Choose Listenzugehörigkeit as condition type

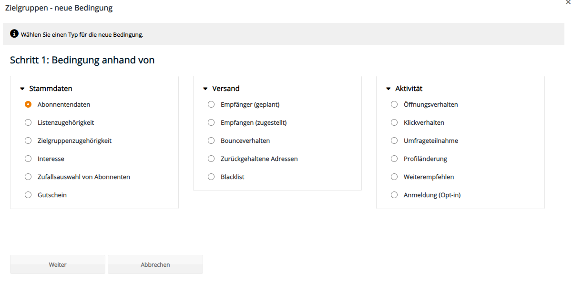(x=28, y=122)
